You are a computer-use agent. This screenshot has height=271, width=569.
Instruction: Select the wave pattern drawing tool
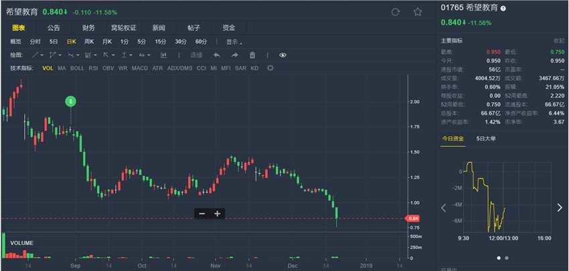click(x=70, y=55)
